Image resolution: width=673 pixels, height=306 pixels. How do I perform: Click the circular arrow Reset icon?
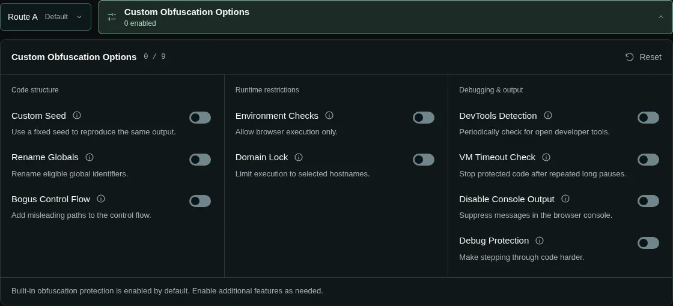[629, 57]
